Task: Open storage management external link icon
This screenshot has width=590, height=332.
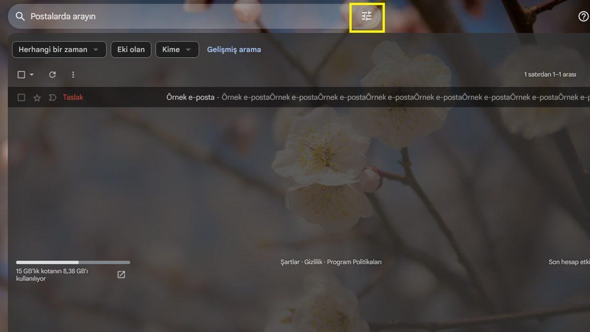Action: tap(121, 274)
